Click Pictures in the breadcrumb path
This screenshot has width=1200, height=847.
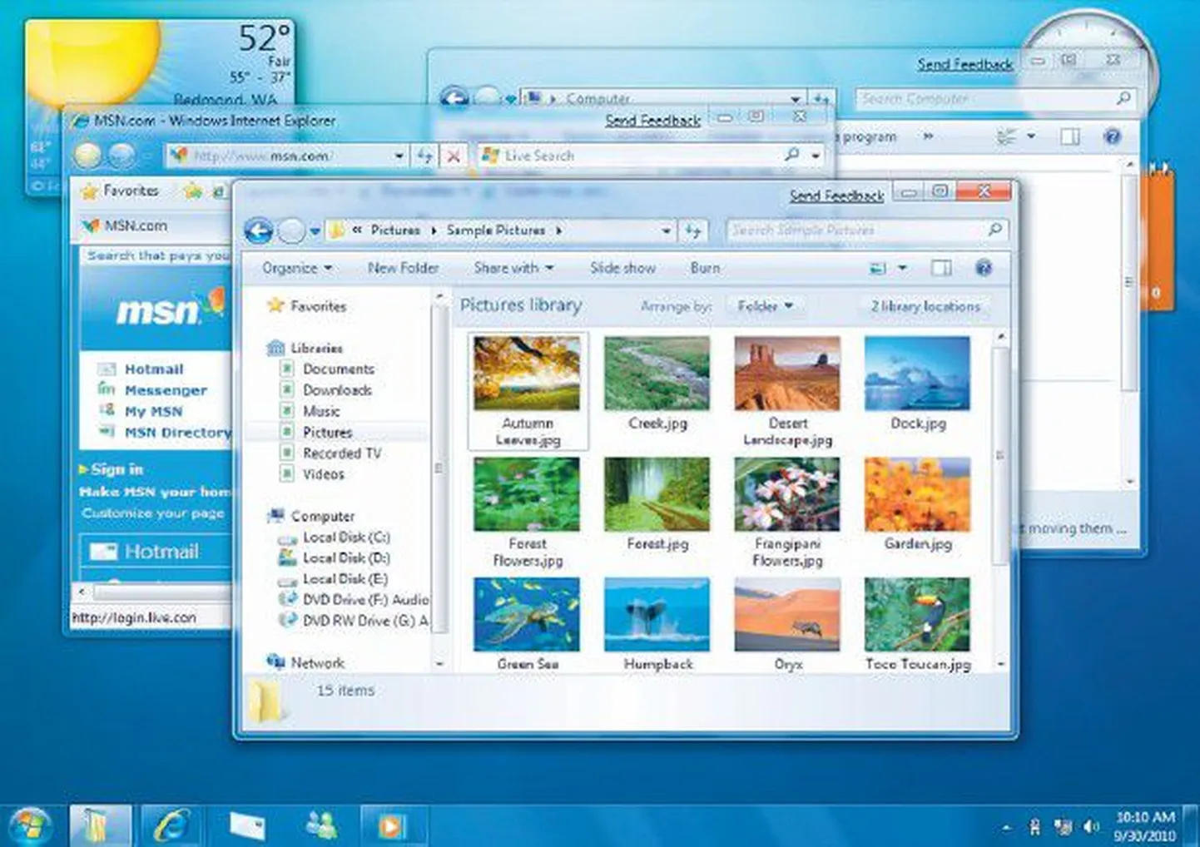point(395,230)
